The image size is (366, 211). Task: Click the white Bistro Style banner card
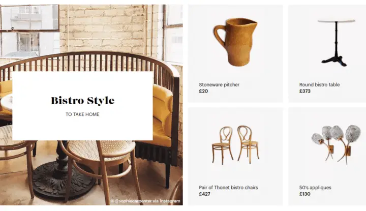pos(82,106)
